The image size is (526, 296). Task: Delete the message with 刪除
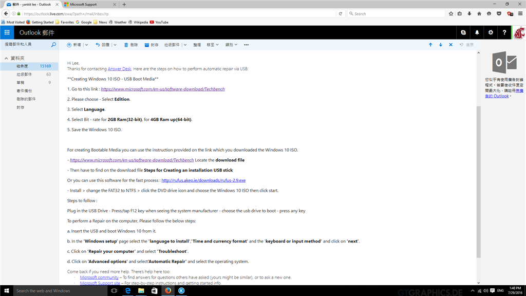[131, 45]
